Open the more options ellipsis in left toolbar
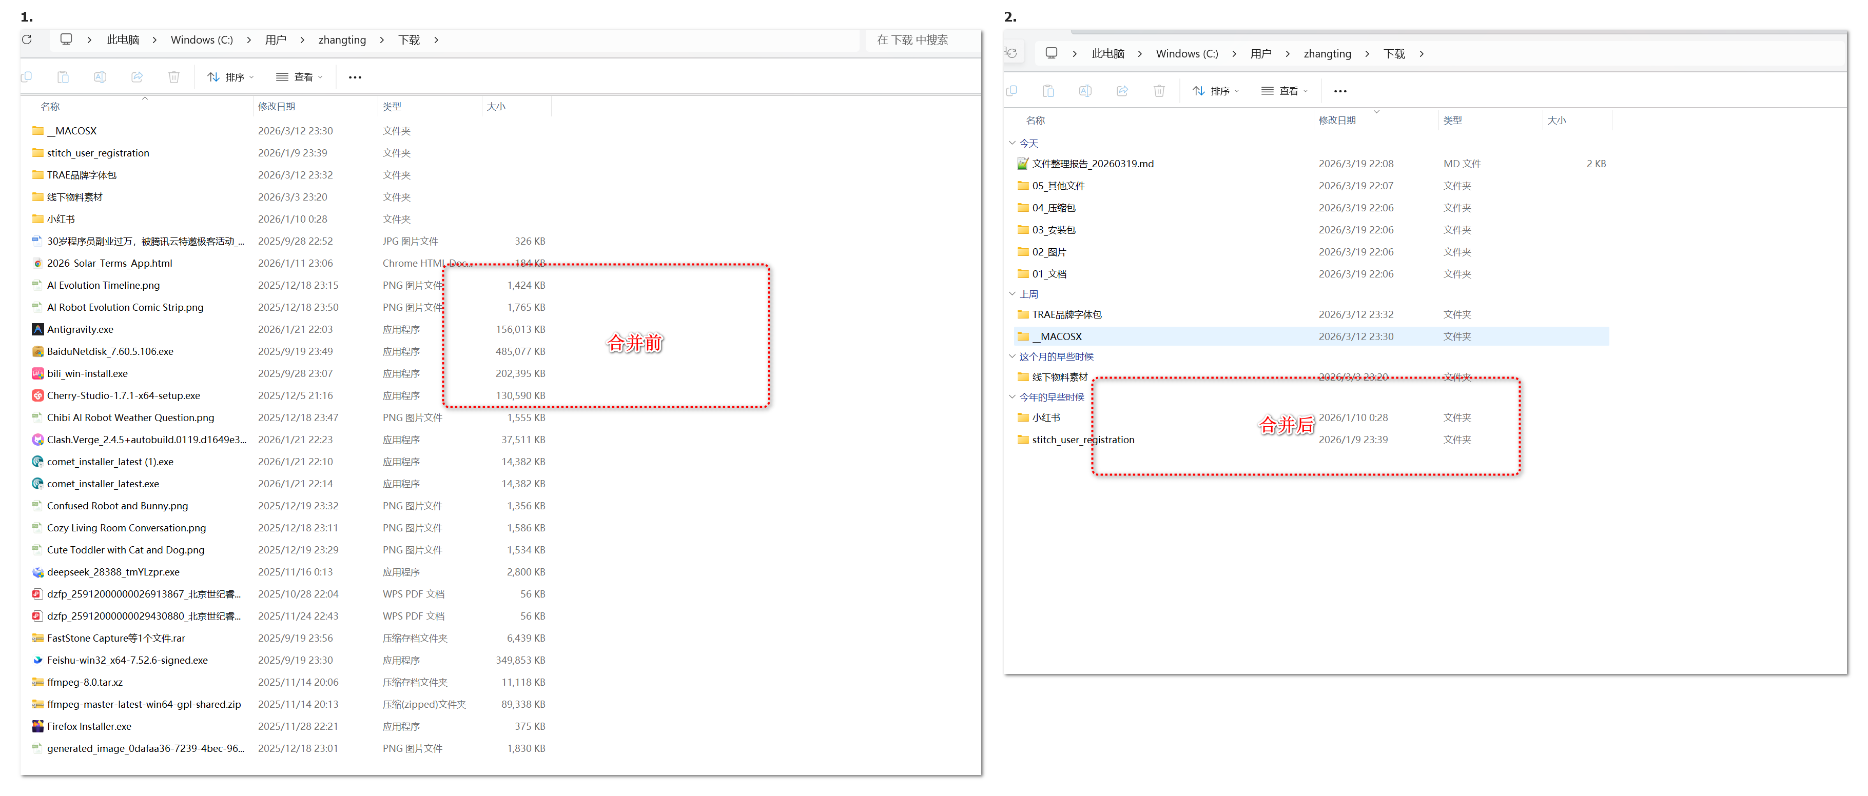The image size is (1868, 796). (355, 77)
